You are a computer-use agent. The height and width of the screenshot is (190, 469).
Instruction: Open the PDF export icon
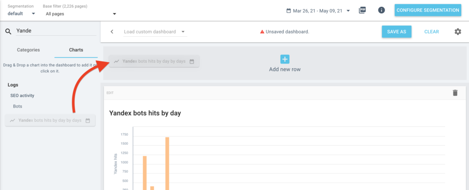(362, 10)
